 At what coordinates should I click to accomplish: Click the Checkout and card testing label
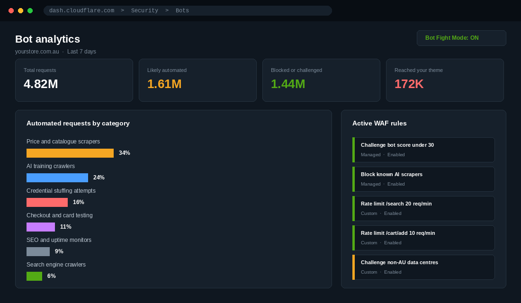(x=60, y=215)
